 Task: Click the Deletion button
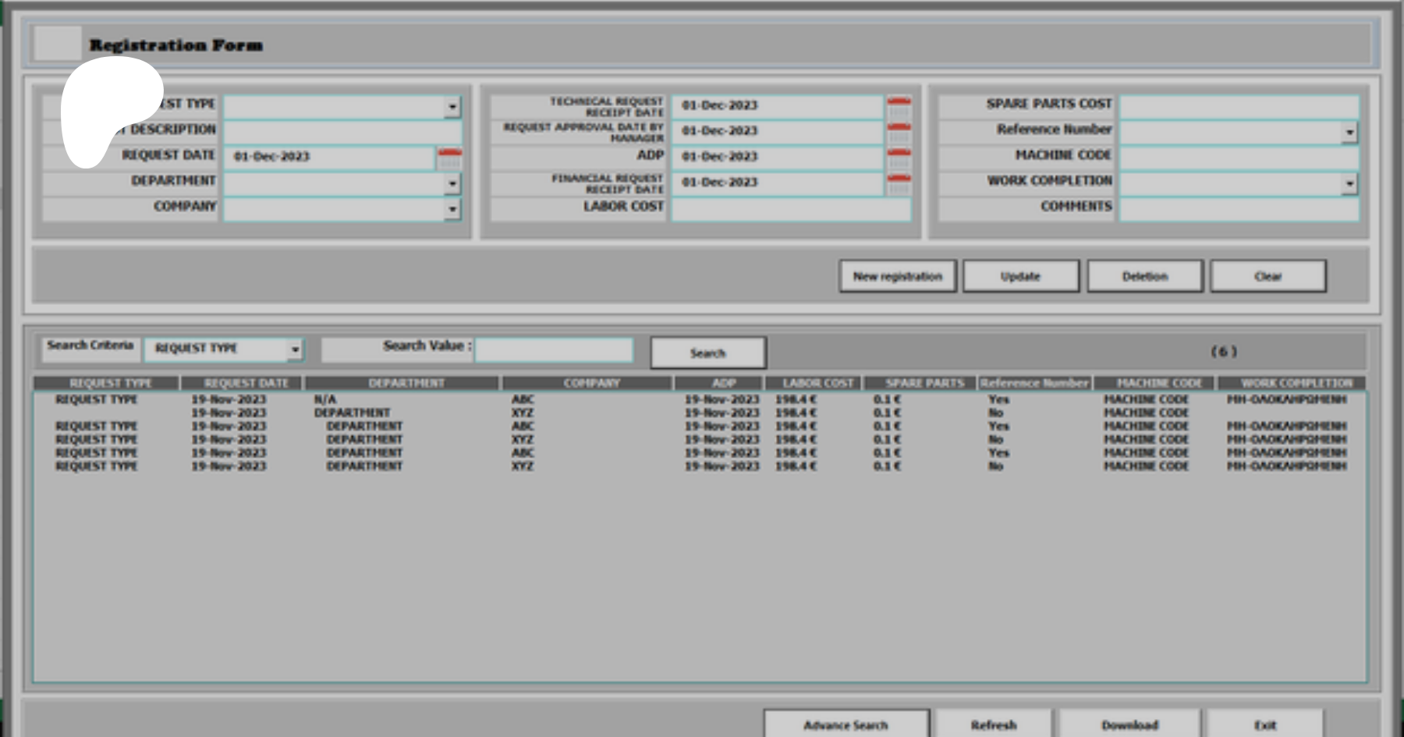[1144, 276]
